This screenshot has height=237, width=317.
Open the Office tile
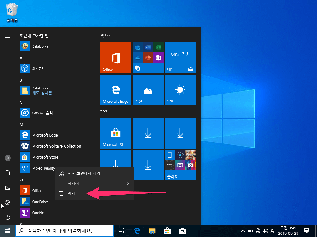point(116,58)
